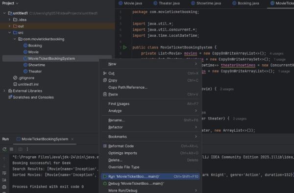The height and width of the screenshot is (193, 294).
Task: Stop the running process
Action: tap(11, 149)
